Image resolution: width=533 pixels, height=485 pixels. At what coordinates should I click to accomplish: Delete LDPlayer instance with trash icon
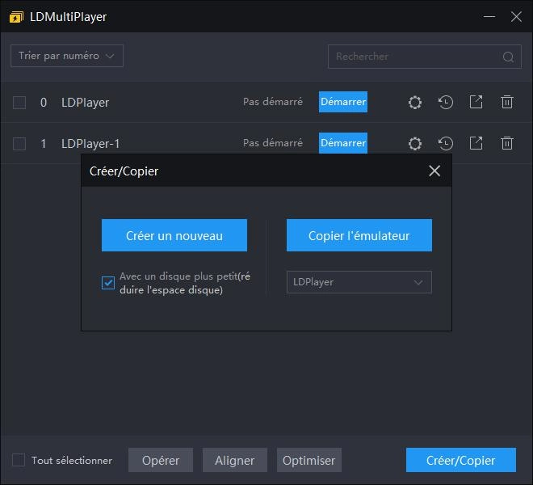(x=507, y=102)
